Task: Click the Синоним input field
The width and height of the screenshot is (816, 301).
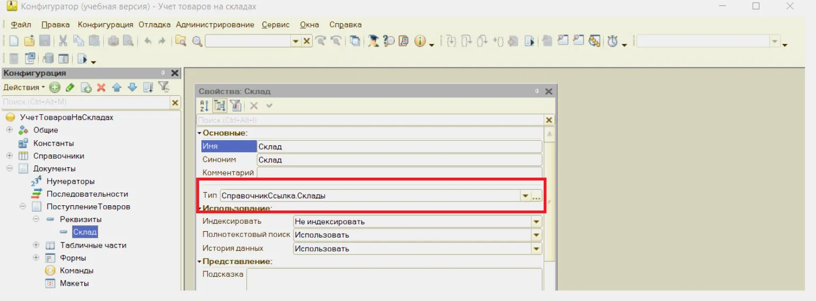Action: point(399,160)
